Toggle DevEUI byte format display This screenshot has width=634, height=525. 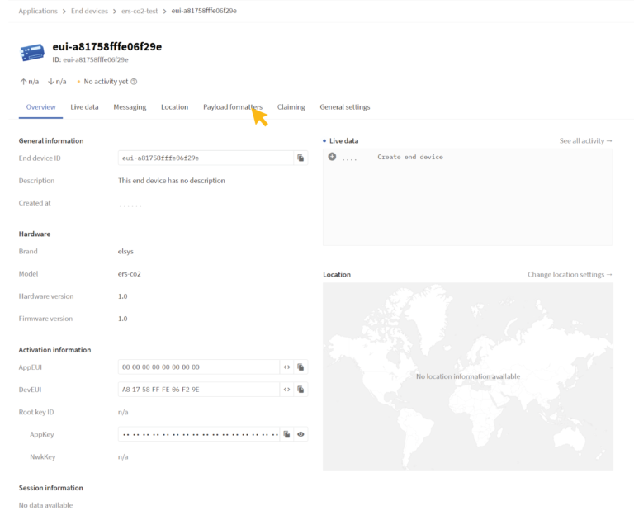[x=286, y=389]
